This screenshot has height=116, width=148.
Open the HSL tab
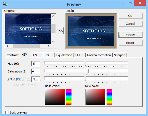click(38, 55)
